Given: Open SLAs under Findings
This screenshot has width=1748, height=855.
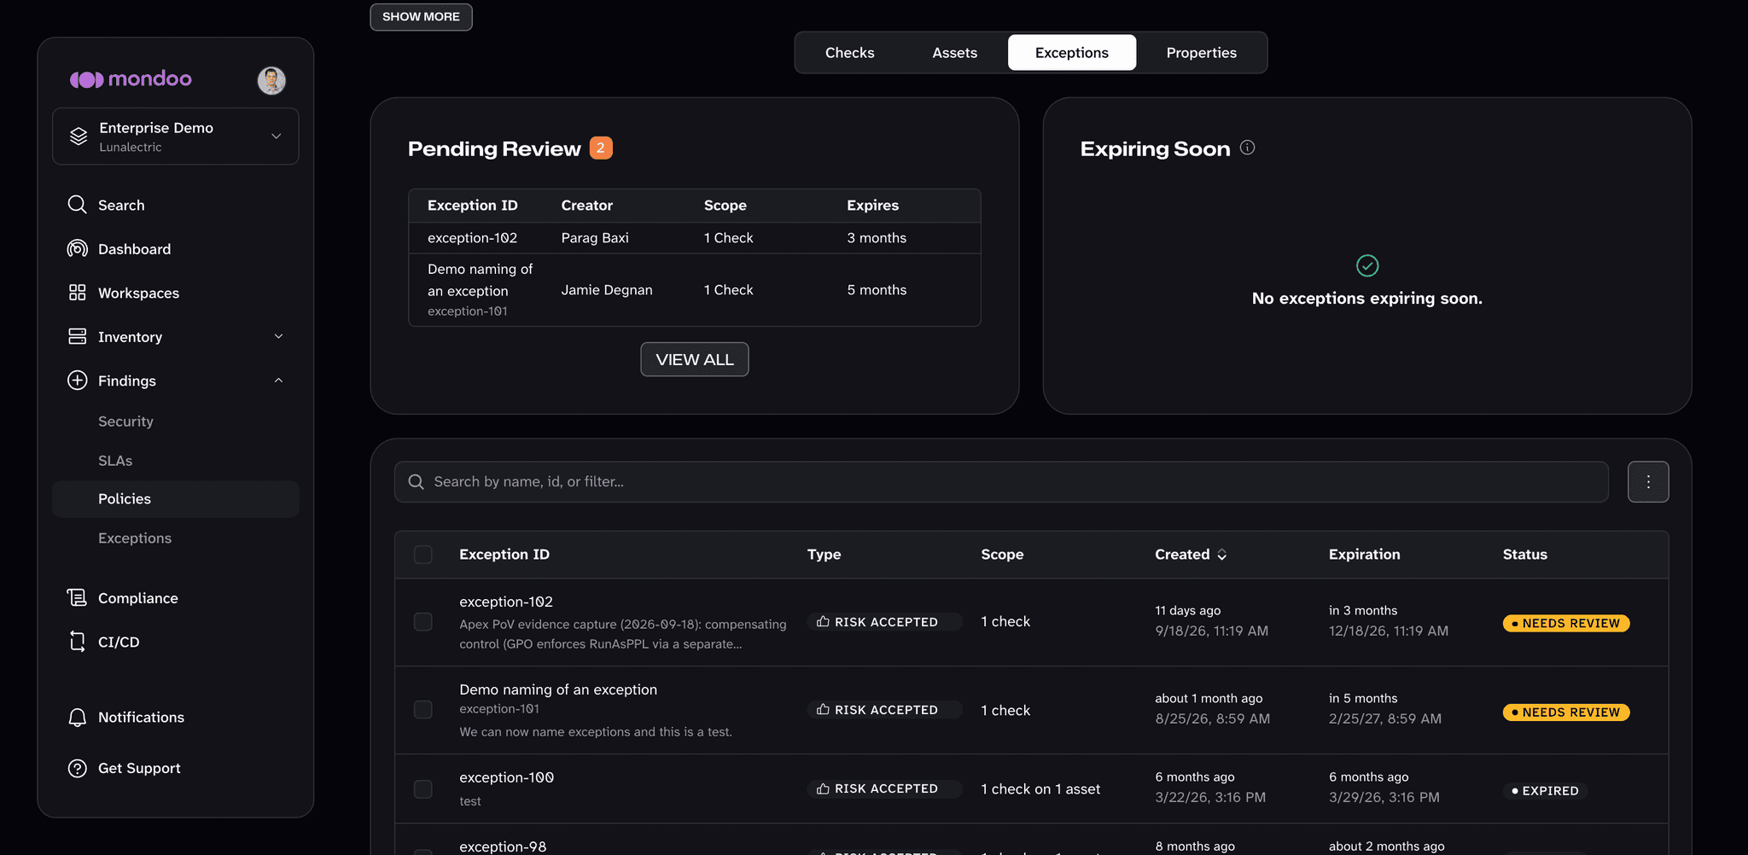Looking at the screenshot, I should tap(115, 461).
